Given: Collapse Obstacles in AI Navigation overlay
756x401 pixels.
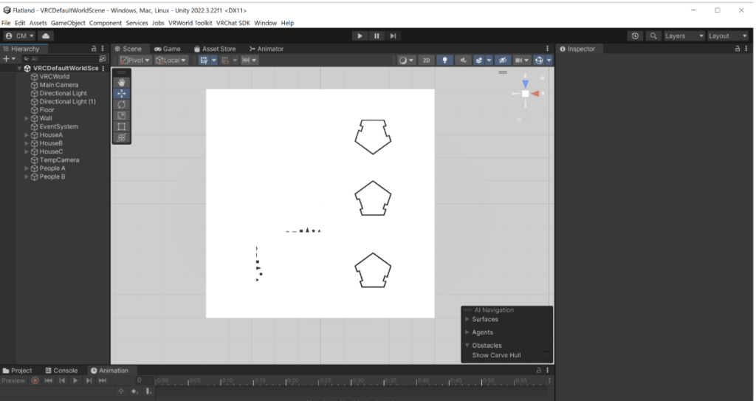Looking at the screenshot, I should pyautogui.click(x=467, y=345).
